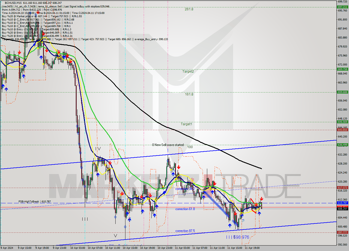Click the red 597.777 price tag
349x251 pixels.
(342, 232)
